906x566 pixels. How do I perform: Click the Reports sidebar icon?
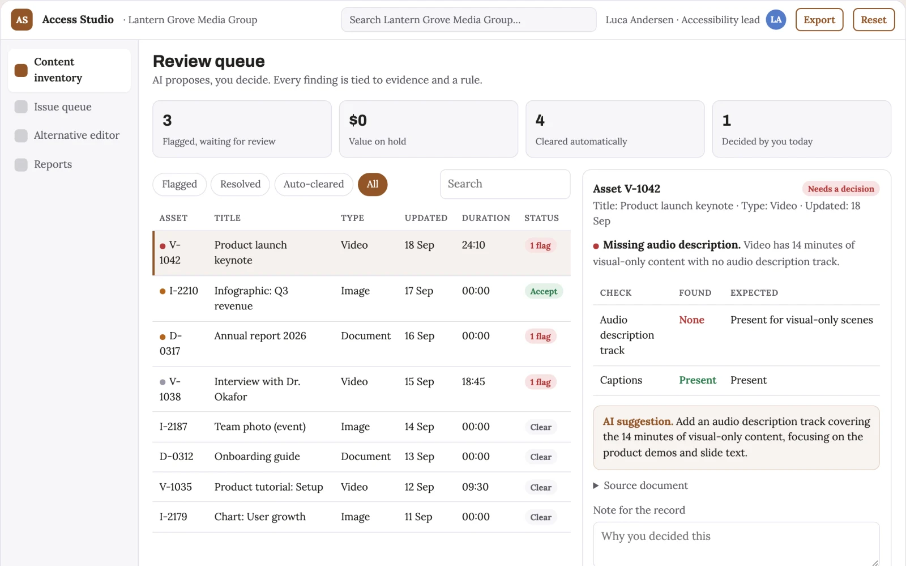[x=21, y=165]
